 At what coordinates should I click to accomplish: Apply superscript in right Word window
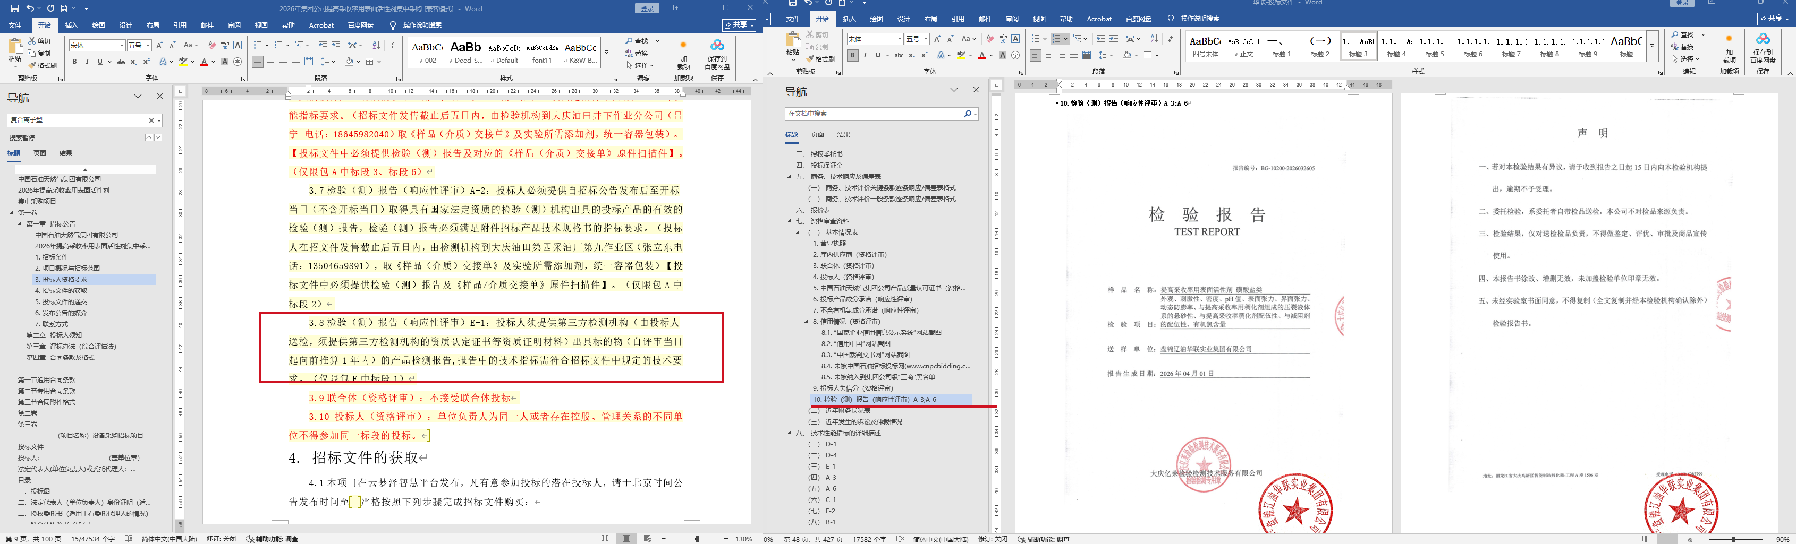coord(925,56)
